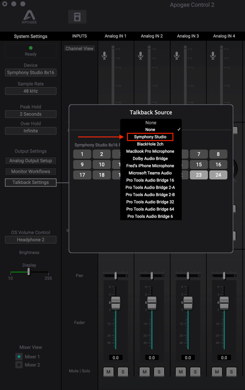Click the Analog IN 3 level value 0.0
Viewport: 245px width, 390px height.
tap(188, 357)
